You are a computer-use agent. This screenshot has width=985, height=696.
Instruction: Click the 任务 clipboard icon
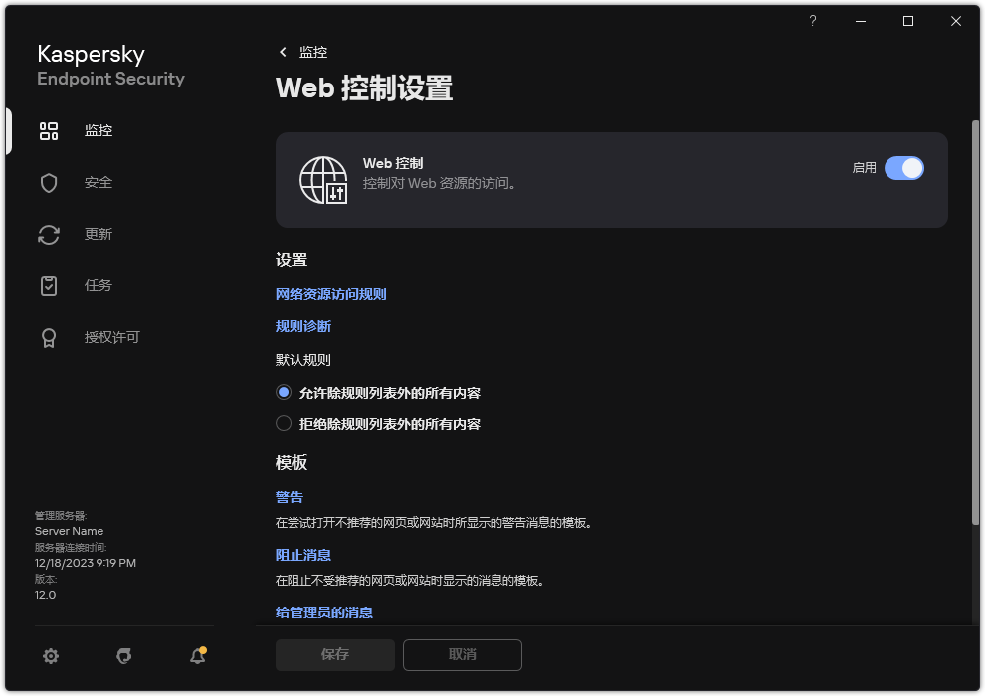[x=49, y=286]
